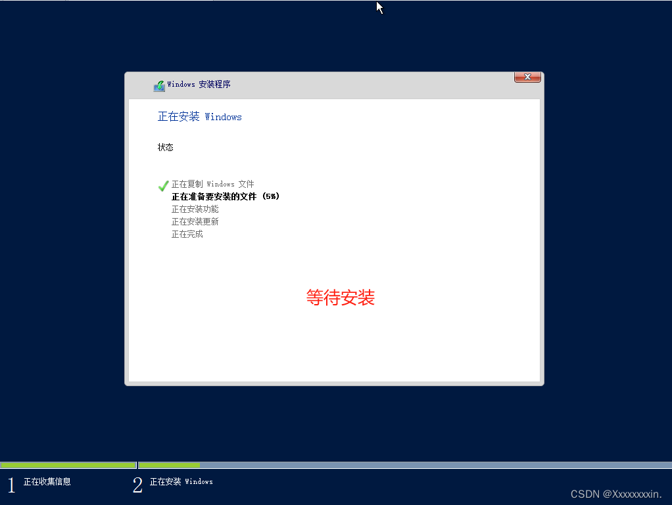Click the 正在完成 status line
This screenshot has height=505, width=672.
coord(187,234)
